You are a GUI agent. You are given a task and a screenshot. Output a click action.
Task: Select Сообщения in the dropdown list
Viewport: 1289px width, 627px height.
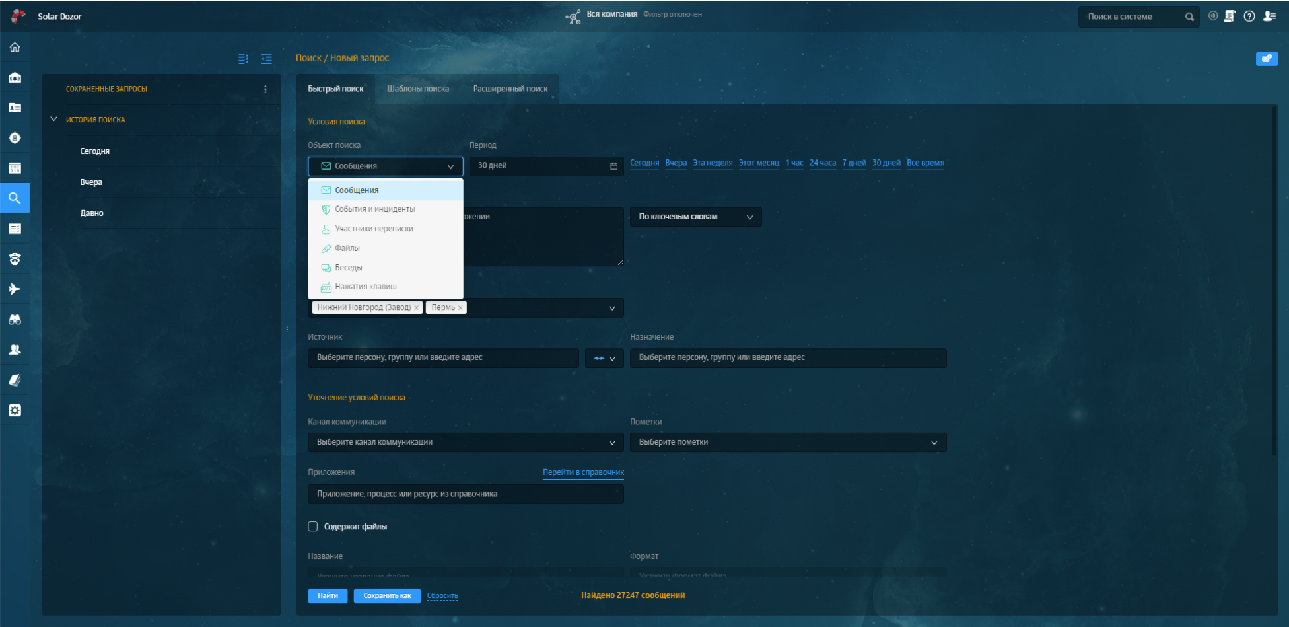coord(386,190)
